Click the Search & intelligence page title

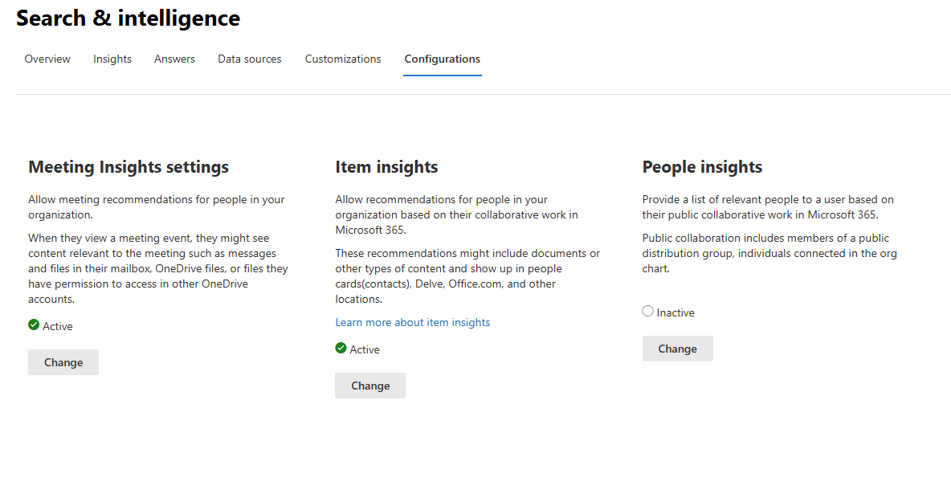coord(128,18)
